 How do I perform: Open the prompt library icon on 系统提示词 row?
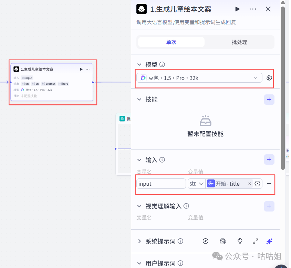(222, 241)
